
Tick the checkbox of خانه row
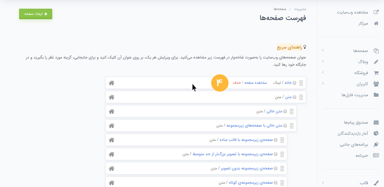point(294,83)
